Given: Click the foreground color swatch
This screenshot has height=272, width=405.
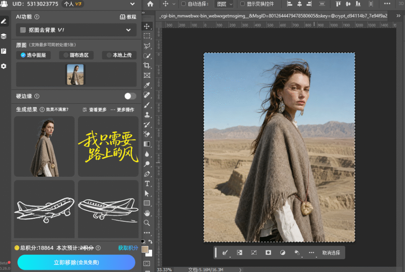Looking at the screenshot, I should tap(145, 249).
